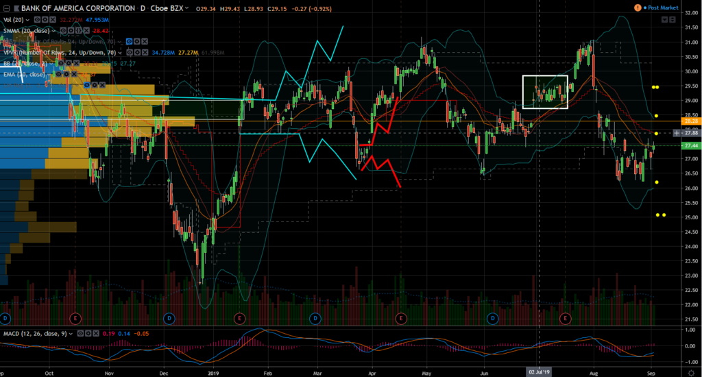Click the 32.00 label on the price axis
Screen dimensions: 702x377
pyautogui.click(x=691, y=12)
